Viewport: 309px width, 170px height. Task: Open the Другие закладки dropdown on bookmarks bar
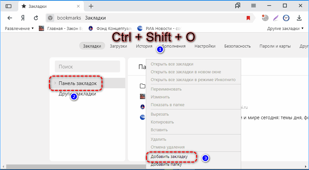click(x=286, y=28)
